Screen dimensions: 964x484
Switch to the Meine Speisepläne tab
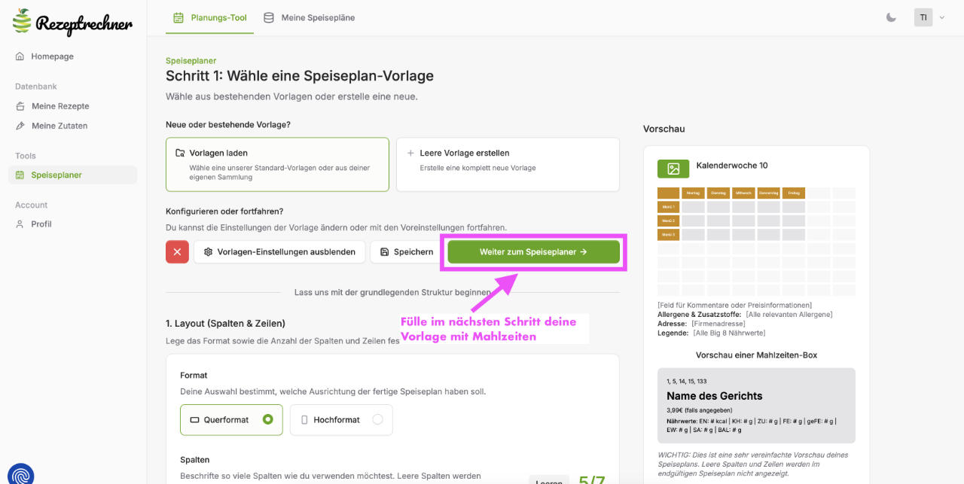310,17
